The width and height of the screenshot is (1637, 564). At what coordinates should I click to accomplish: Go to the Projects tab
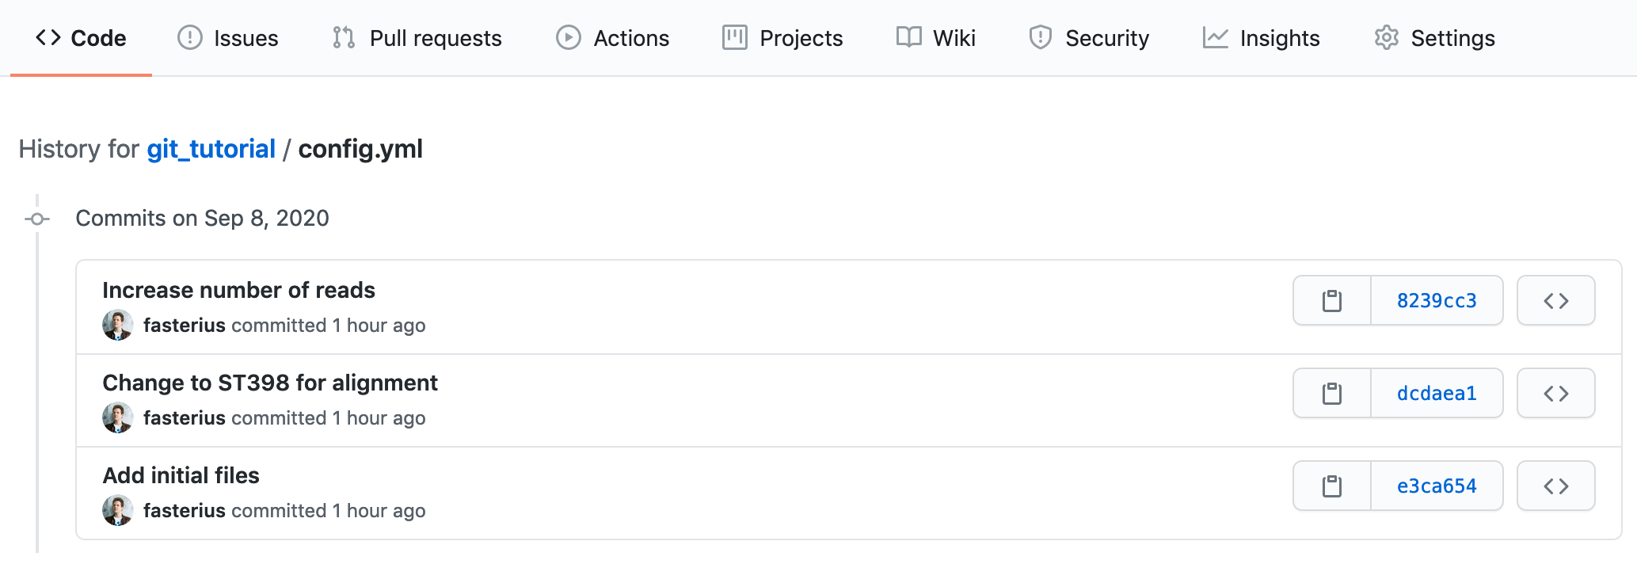click(x=782, y=38)
